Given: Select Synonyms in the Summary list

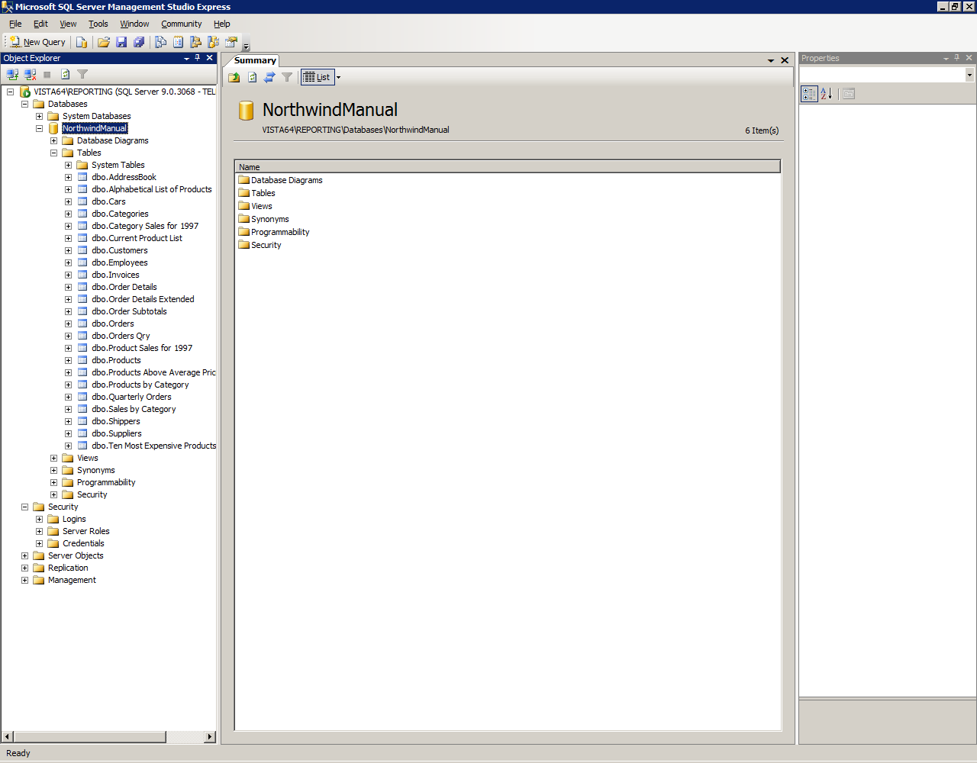Looking at the screenshot, I should 263,219.
